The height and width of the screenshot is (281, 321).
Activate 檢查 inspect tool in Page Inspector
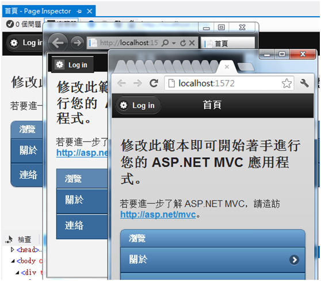(18, 240)
